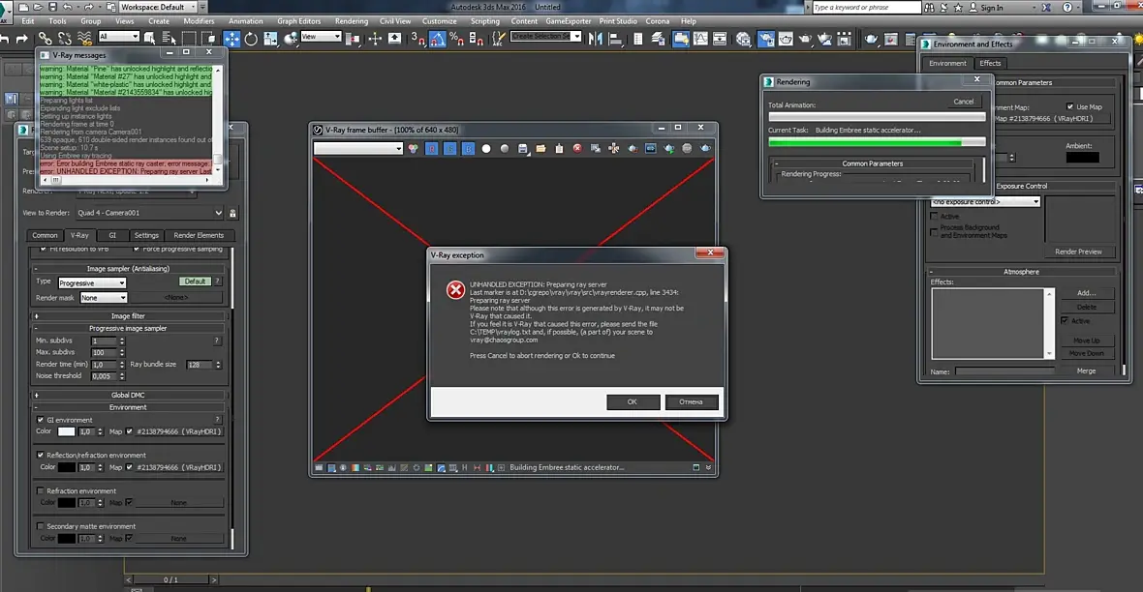The height and width of the screenshot is (592, 1143).
Task: Open the image sampler Type dropdown
Action: click(x=92, y=282)
